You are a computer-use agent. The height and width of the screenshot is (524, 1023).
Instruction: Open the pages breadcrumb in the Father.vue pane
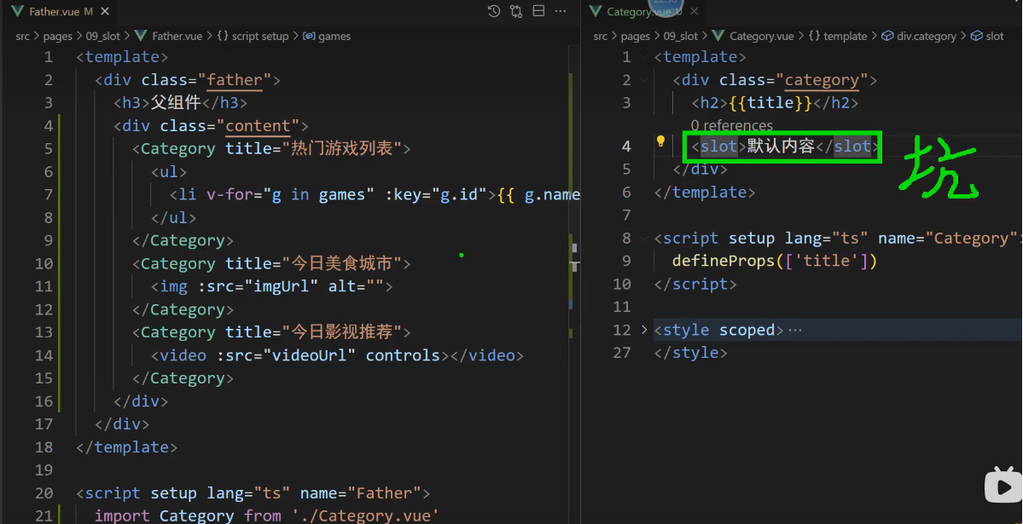(x=57, y=37)
